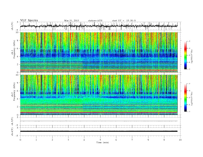Click time axis tick label "6"

pyautogui.click(x=116, y=140)
